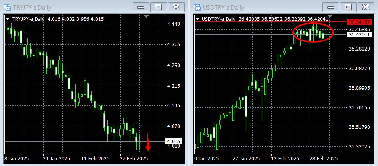Maximize the TRYJPY-a,Daily window
The width and height of the screenshot is (378, 166).
(159, 7)
